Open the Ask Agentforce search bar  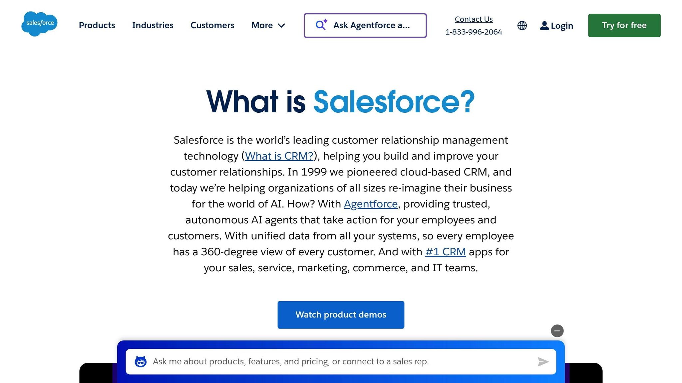(365, 25)
